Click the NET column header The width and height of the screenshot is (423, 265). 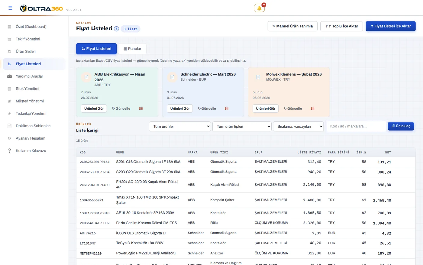coord(388,152)
